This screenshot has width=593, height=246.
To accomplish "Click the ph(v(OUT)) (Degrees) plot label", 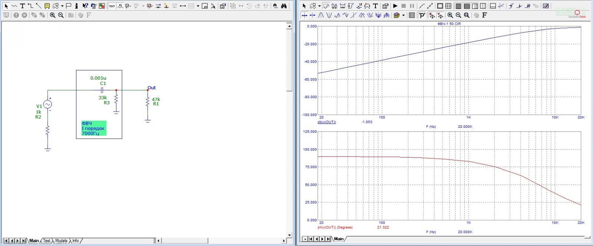I will [335, 227].
